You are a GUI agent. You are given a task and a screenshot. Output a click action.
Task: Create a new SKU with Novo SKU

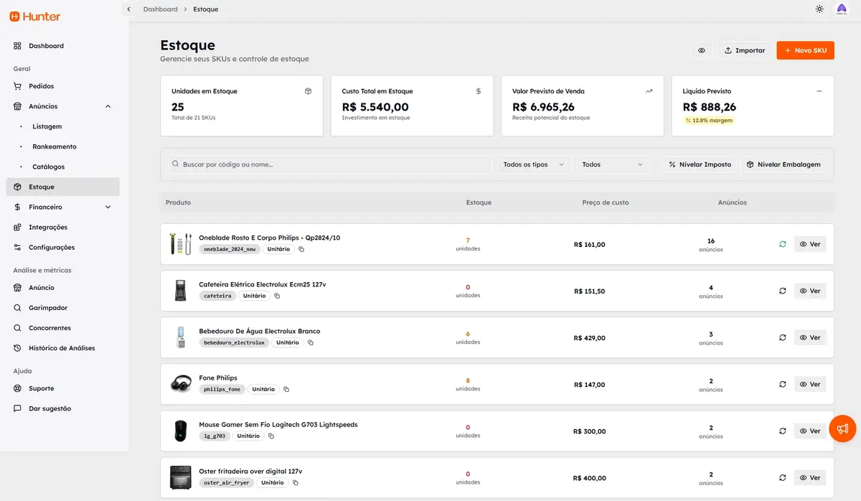pyautogui.click(x=805, y=50)
